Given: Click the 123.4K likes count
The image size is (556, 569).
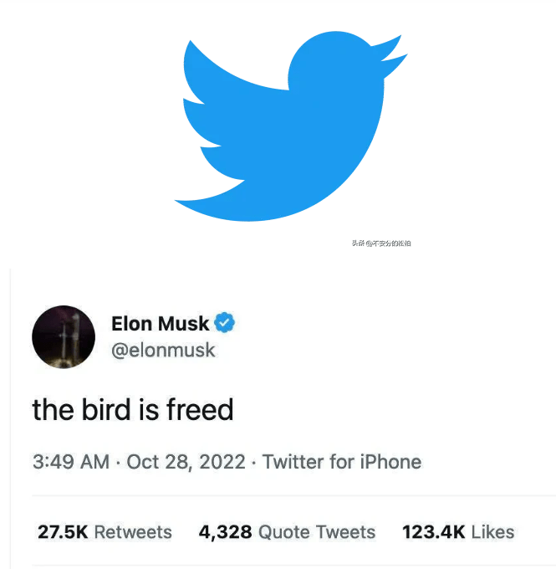Looking at the screenshot, I should point(433,532).
